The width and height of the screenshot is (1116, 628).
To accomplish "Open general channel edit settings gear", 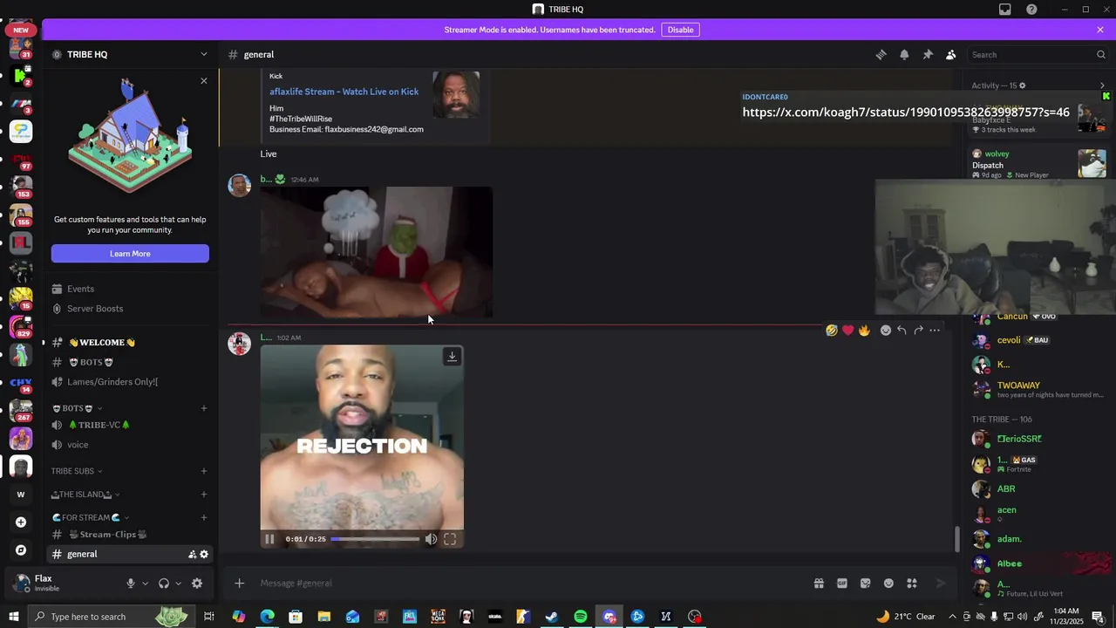I will [204, 555].
